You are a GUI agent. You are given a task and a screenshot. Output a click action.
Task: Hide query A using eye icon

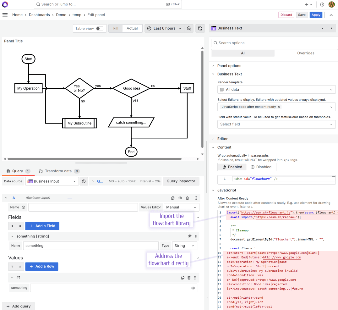pos(180,198)
